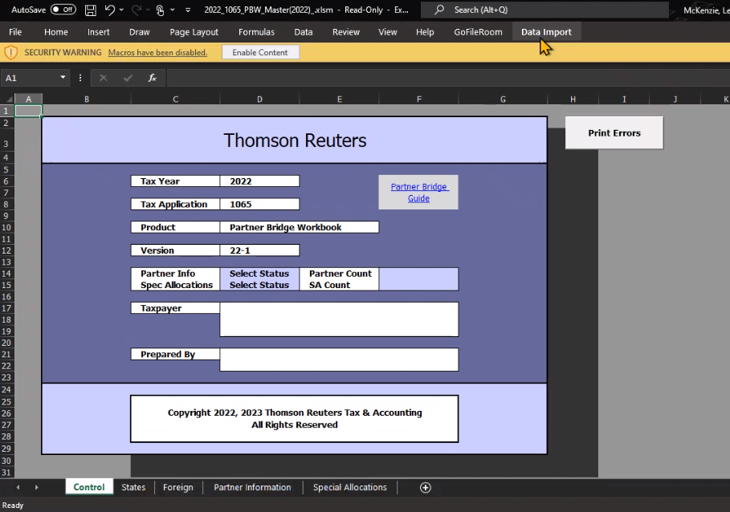
Task: Click the Touch/Mouse mode icon
Action: tap(160, 10)
